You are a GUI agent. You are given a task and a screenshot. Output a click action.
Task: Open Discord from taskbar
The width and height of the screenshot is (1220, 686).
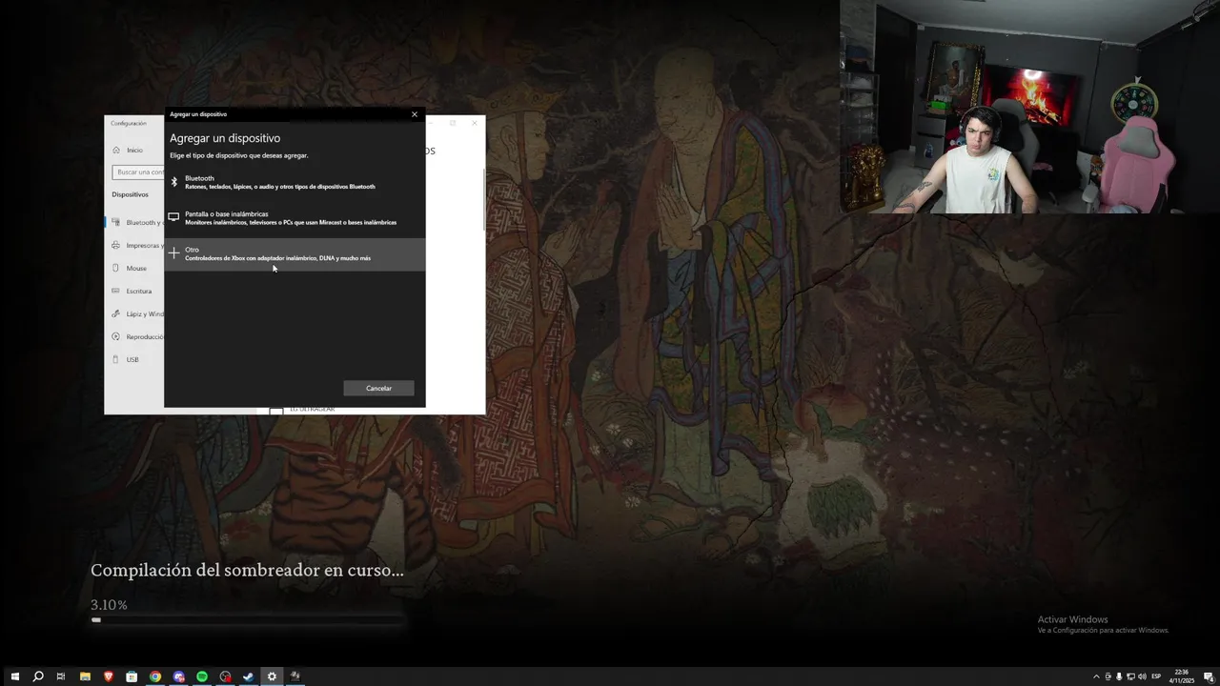point(178,676)
